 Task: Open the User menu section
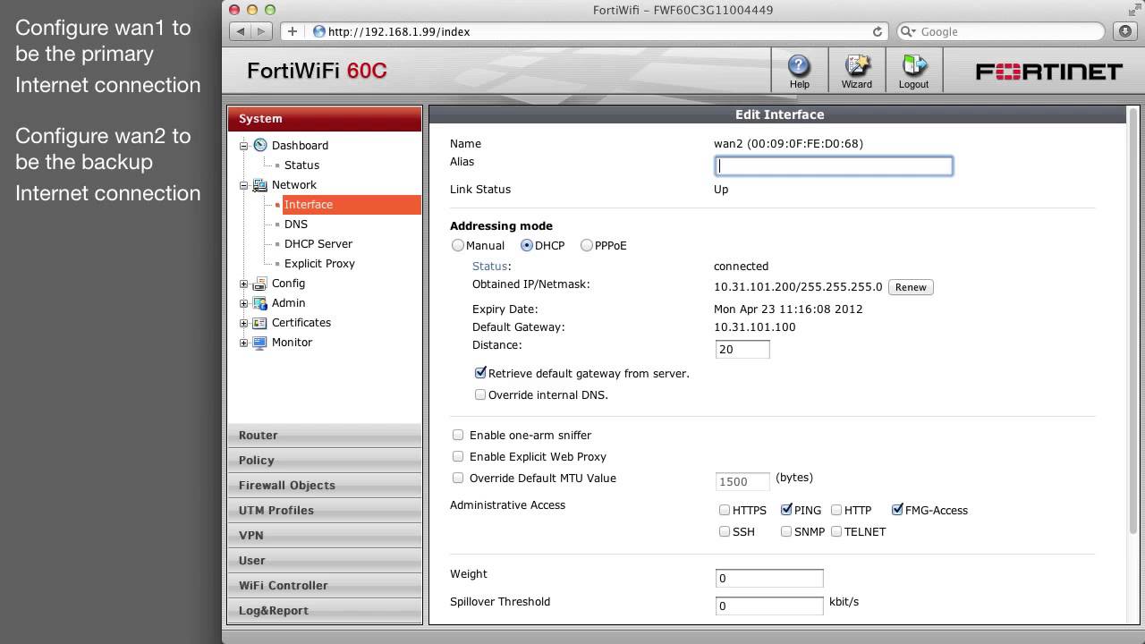pyautogui.click(x=325, y=560)
